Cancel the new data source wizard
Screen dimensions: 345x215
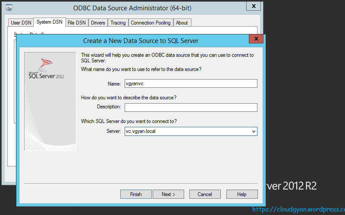205,194
